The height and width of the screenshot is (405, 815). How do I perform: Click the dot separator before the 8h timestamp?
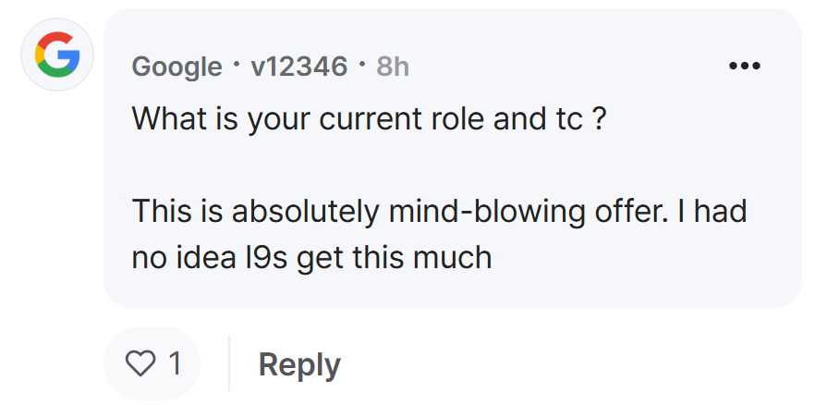click(362, 65)
